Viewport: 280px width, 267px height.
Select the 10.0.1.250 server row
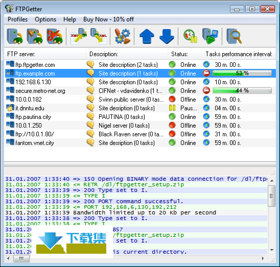[x=141, y=125]
